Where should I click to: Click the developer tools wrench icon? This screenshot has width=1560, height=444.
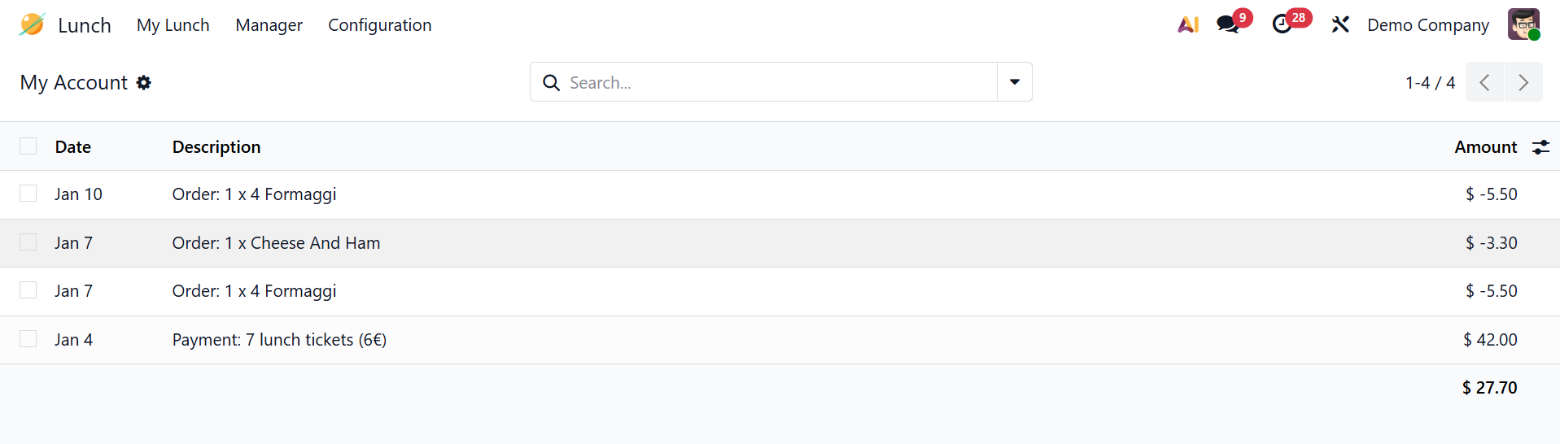[1340, 24]
